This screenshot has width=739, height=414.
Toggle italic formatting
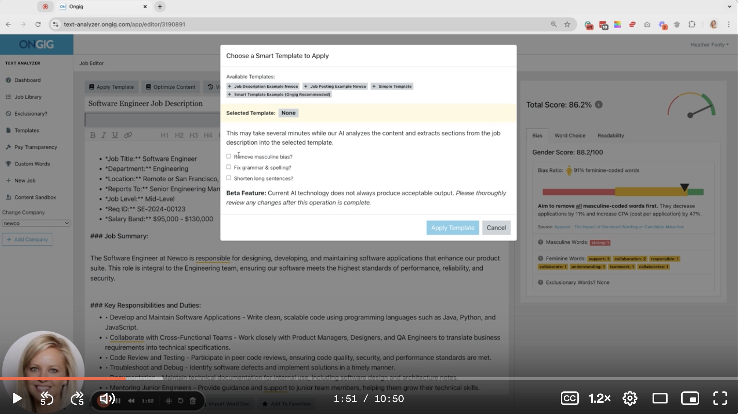click(103, 135)
